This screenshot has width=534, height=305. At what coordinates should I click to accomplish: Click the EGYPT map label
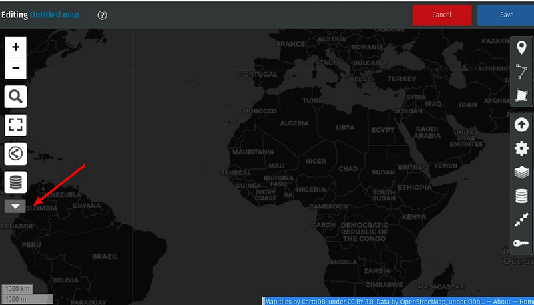(382, 130)
